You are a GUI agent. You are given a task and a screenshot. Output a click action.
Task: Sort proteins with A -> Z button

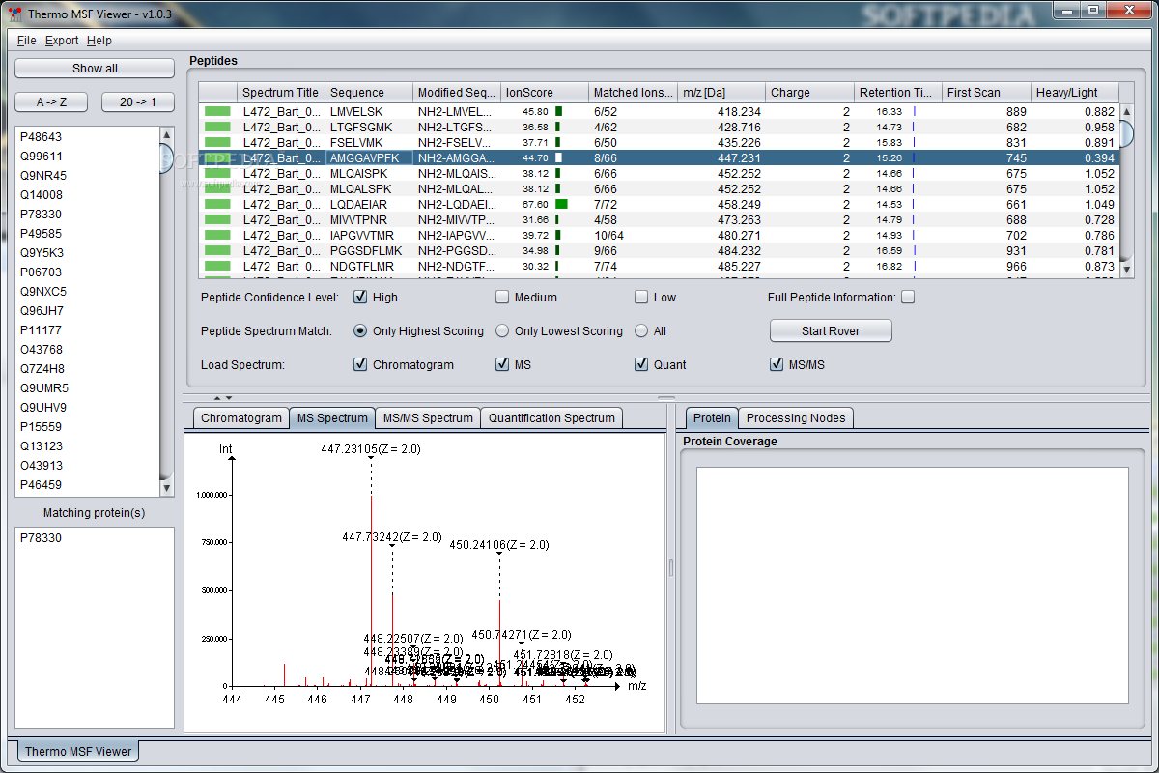tap(53, 101)
